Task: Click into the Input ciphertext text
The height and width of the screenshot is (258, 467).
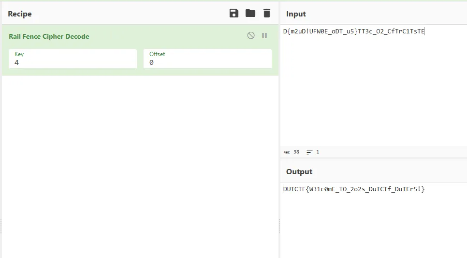Action: (353, 32)
